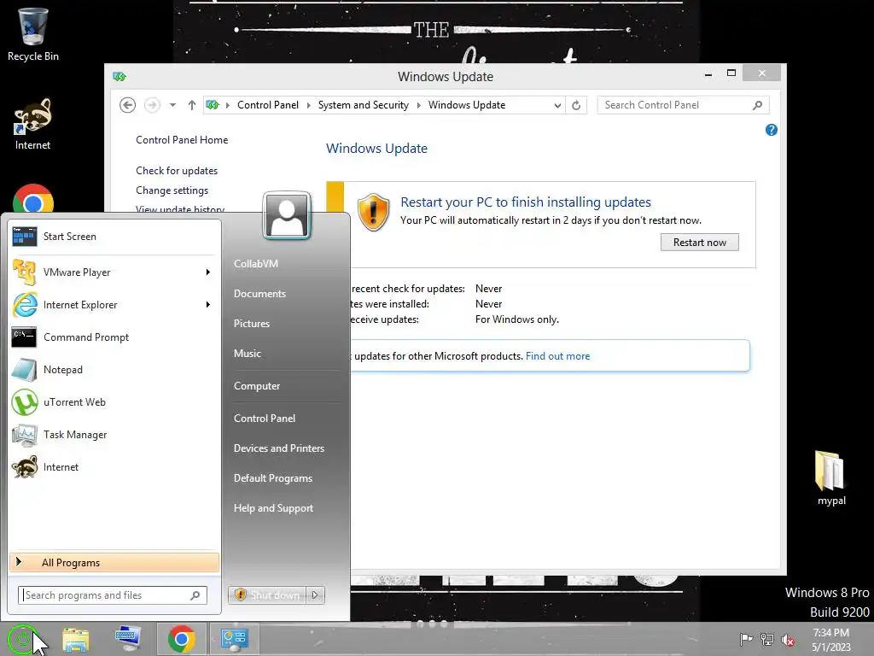
Task: Open Windows Update help icon
Action: (x=772, y=130)
